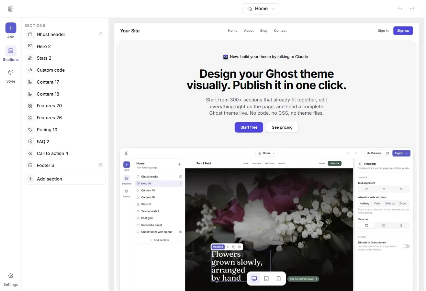The image size is (426, 291).
Task: Switch to mobile preview mode
Action: [x=279, y=278]
